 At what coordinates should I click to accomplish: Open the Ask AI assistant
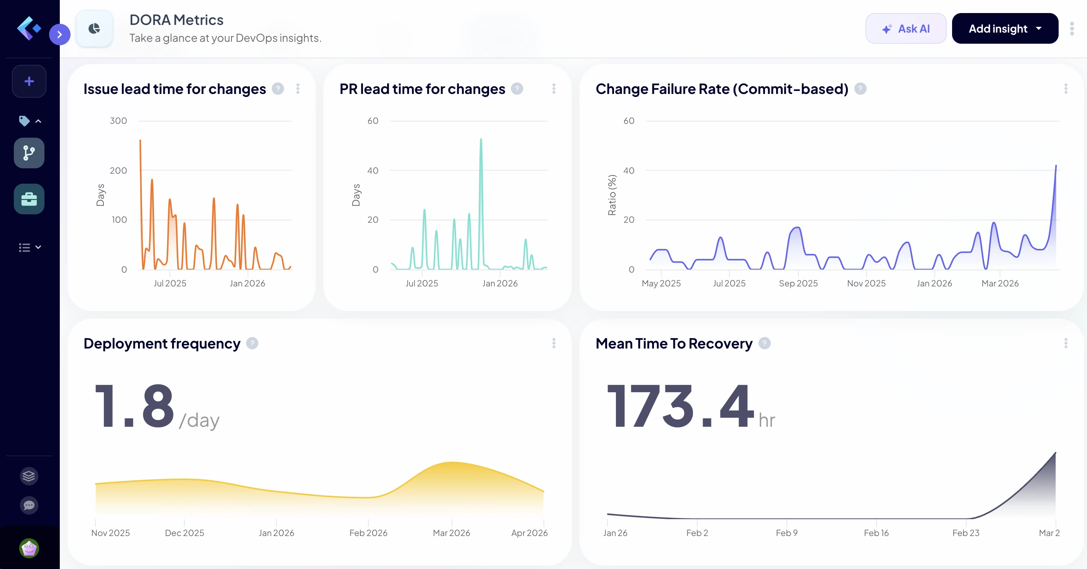(906, 28)
